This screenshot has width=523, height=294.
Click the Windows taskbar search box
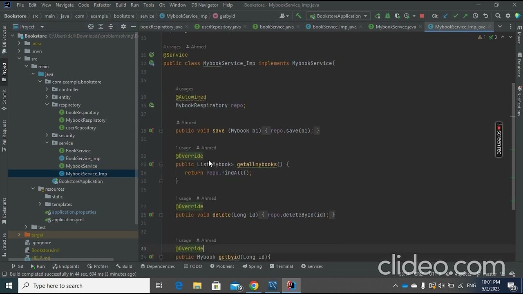coord(84,286)
